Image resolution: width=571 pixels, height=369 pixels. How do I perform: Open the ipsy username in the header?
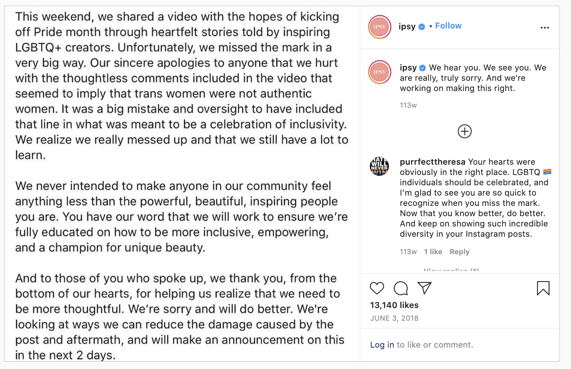tap(407, 27)
